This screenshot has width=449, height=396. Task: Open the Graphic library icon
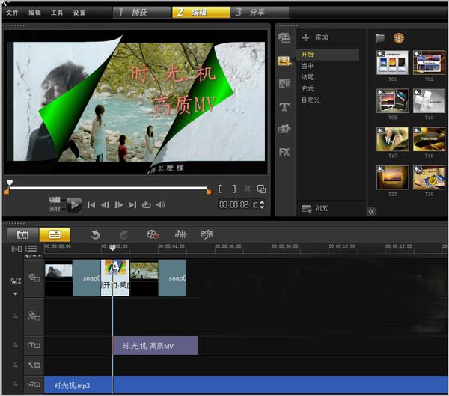[284, 129]
